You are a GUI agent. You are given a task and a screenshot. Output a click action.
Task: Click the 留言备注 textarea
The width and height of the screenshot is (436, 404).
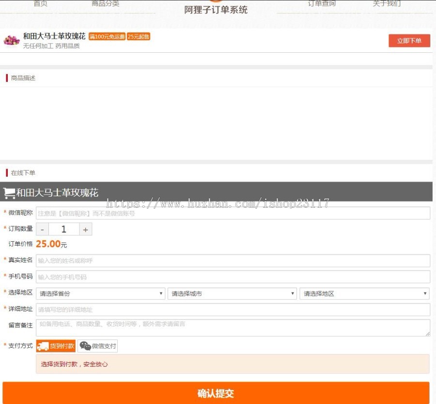(x=233, y=328)
